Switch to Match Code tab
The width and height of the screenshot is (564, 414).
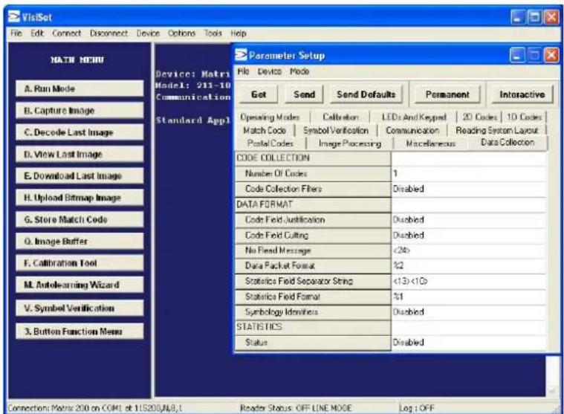coord(265,130)
